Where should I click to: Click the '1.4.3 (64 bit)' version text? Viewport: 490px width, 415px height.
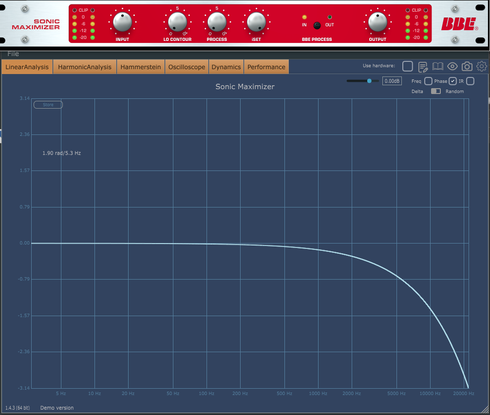[18, 408]
